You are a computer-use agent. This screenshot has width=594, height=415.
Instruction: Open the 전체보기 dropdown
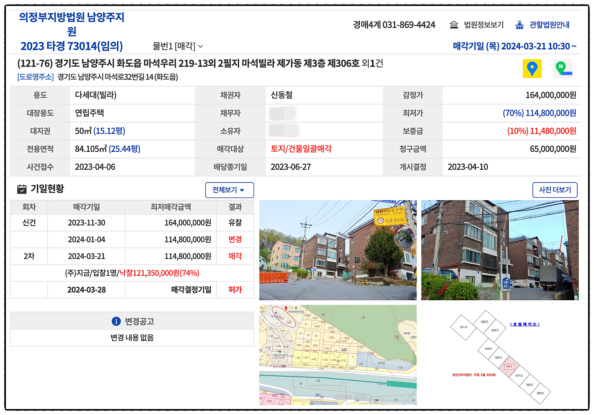[x=229, y=190]
